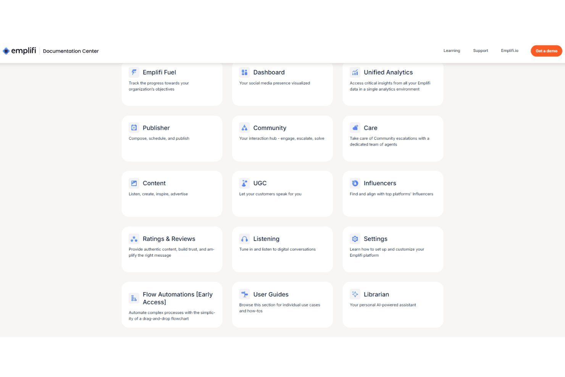The height and width of the screenshot is (377, 565).
Task: Open the Ratings & Reviews title link
Action: point(169,239)
